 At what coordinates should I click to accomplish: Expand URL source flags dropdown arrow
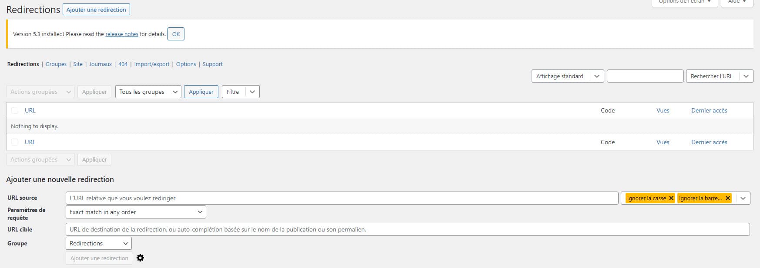coord(743,198)
